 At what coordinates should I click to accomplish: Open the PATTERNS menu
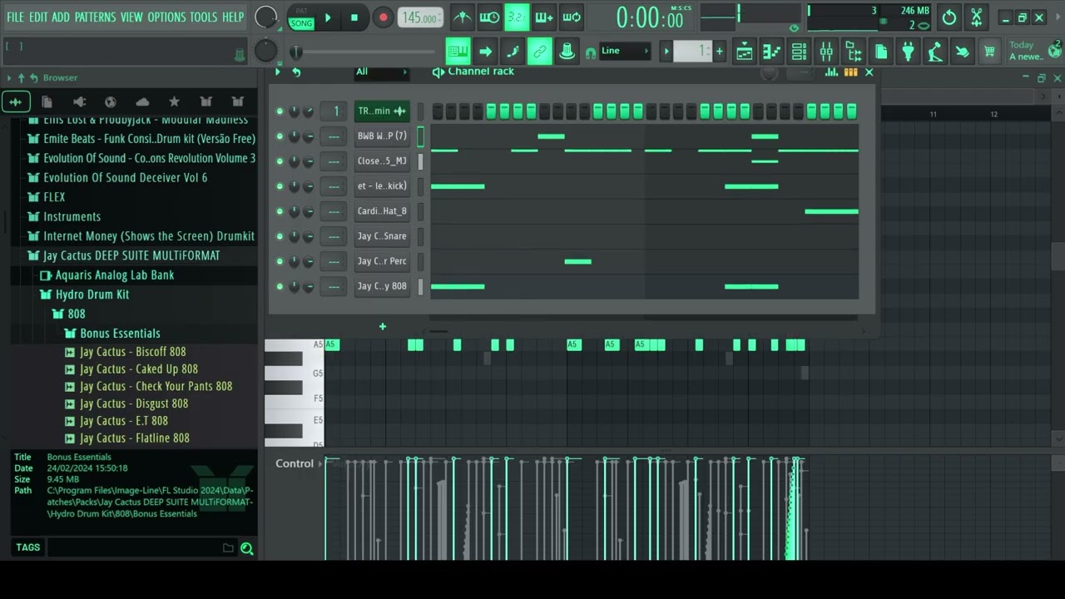[95, 17]
